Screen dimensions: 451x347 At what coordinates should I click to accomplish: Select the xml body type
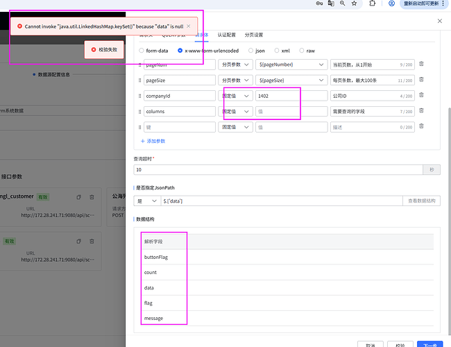pyautogui.click(x=277, y=51)
